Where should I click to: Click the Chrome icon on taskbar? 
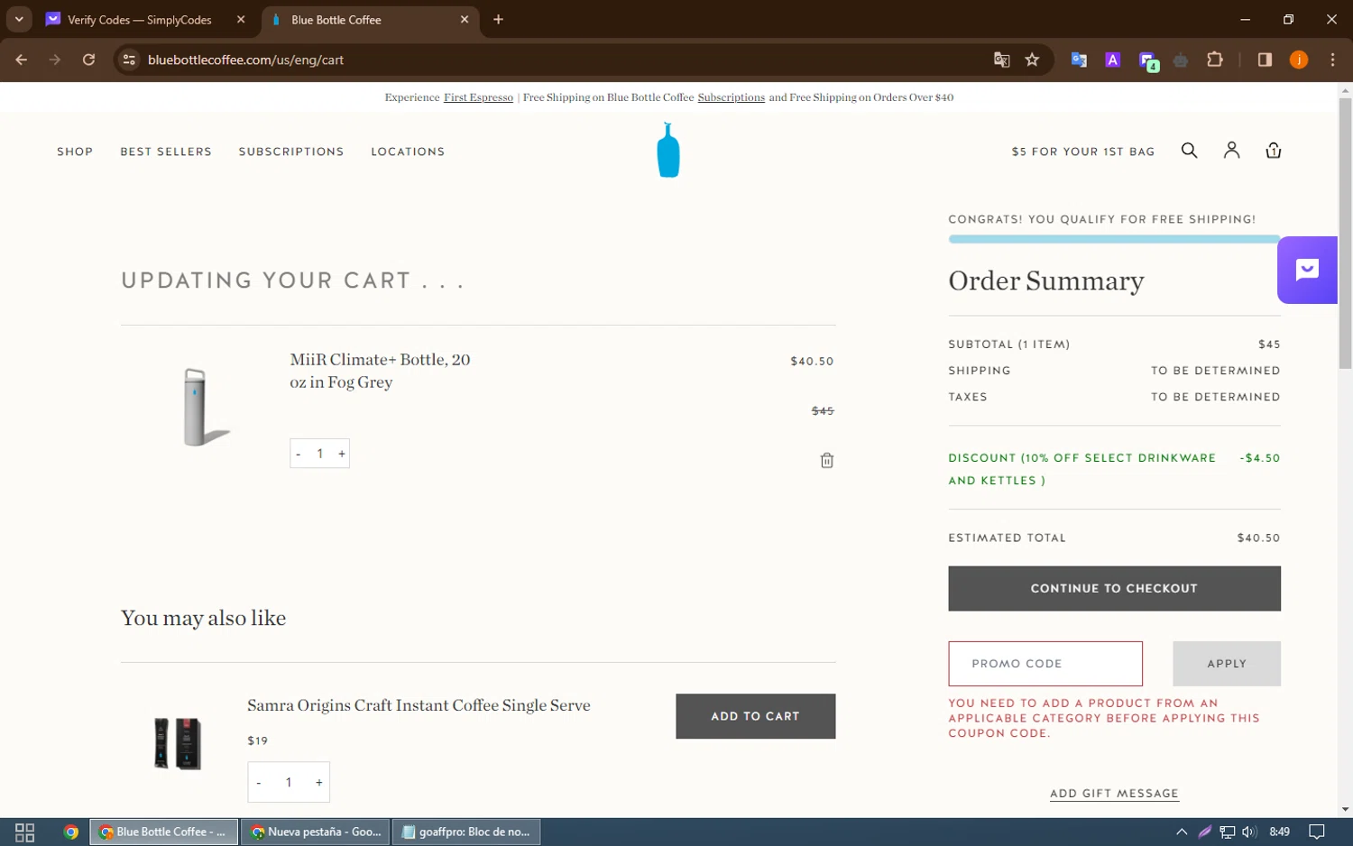(71, 832)
